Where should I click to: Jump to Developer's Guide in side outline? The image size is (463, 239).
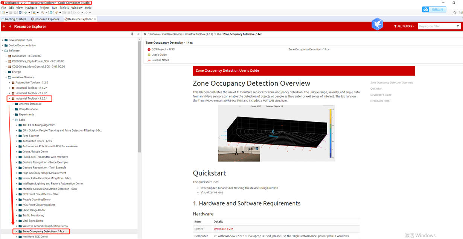381,95
